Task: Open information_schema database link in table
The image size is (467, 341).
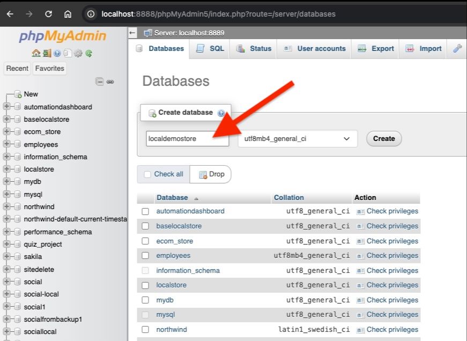Action: tap(188, 270)
